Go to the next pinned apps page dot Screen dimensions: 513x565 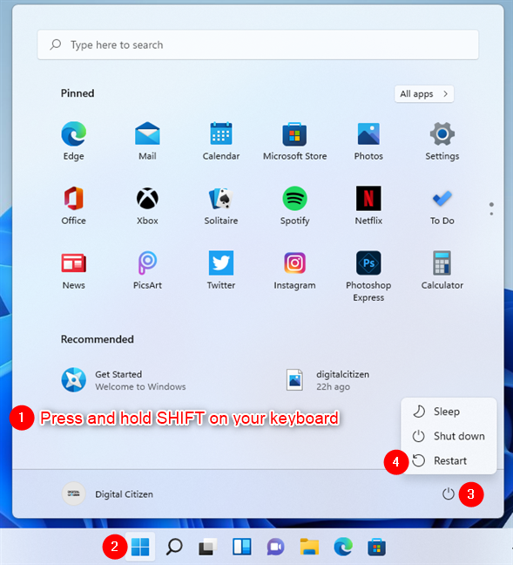pyautogui.click(x=491, y=214)
